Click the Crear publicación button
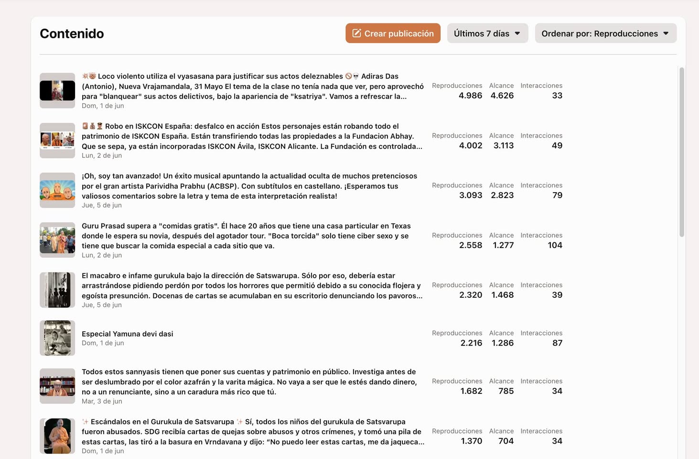The image size is (699, 459). point(393,33)
